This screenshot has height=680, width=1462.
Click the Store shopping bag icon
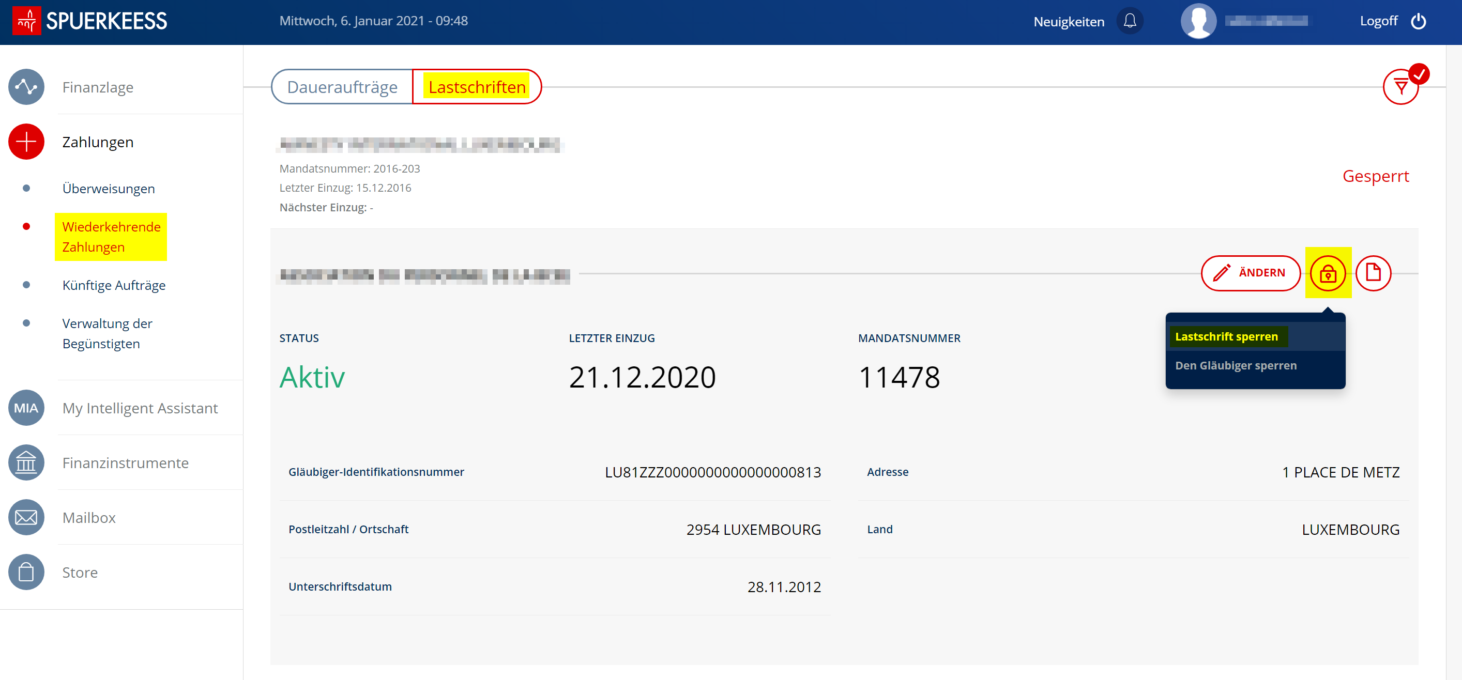tap(26, 571)
